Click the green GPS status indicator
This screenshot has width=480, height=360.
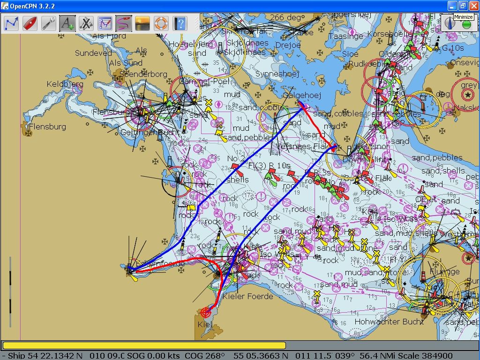pos(466,25)
